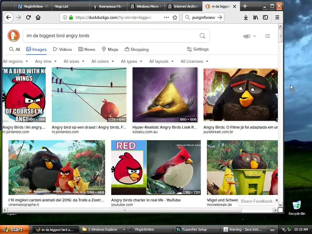This screenshot has width=312, height=234.
Task: Click the DuckDuckGo duck logo
Action: tap(14, 36)
